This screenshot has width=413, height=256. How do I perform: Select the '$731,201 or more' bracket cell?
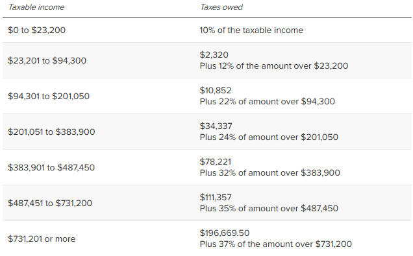(x=42, y=239)
